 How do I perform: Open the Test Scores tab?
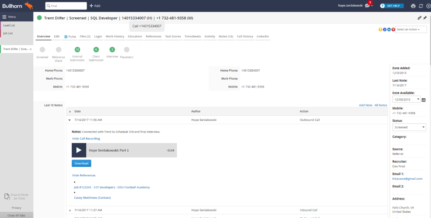tap(173, 36)
